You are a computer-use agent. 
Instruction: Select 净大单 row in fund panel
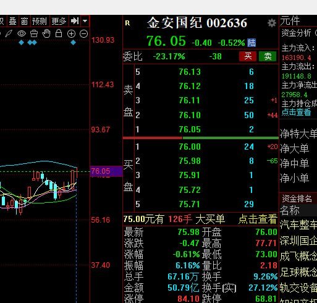pos(295,148)
